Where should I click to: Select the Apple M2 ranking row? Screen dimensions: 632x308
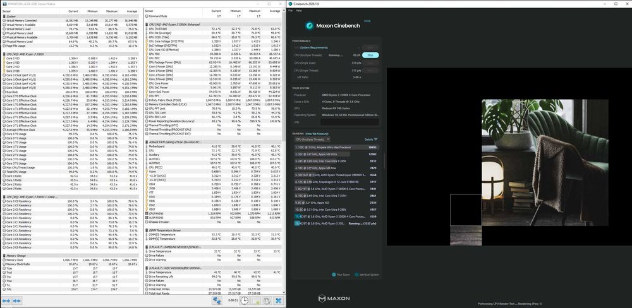pyautogui.click(x=337, y=203)
